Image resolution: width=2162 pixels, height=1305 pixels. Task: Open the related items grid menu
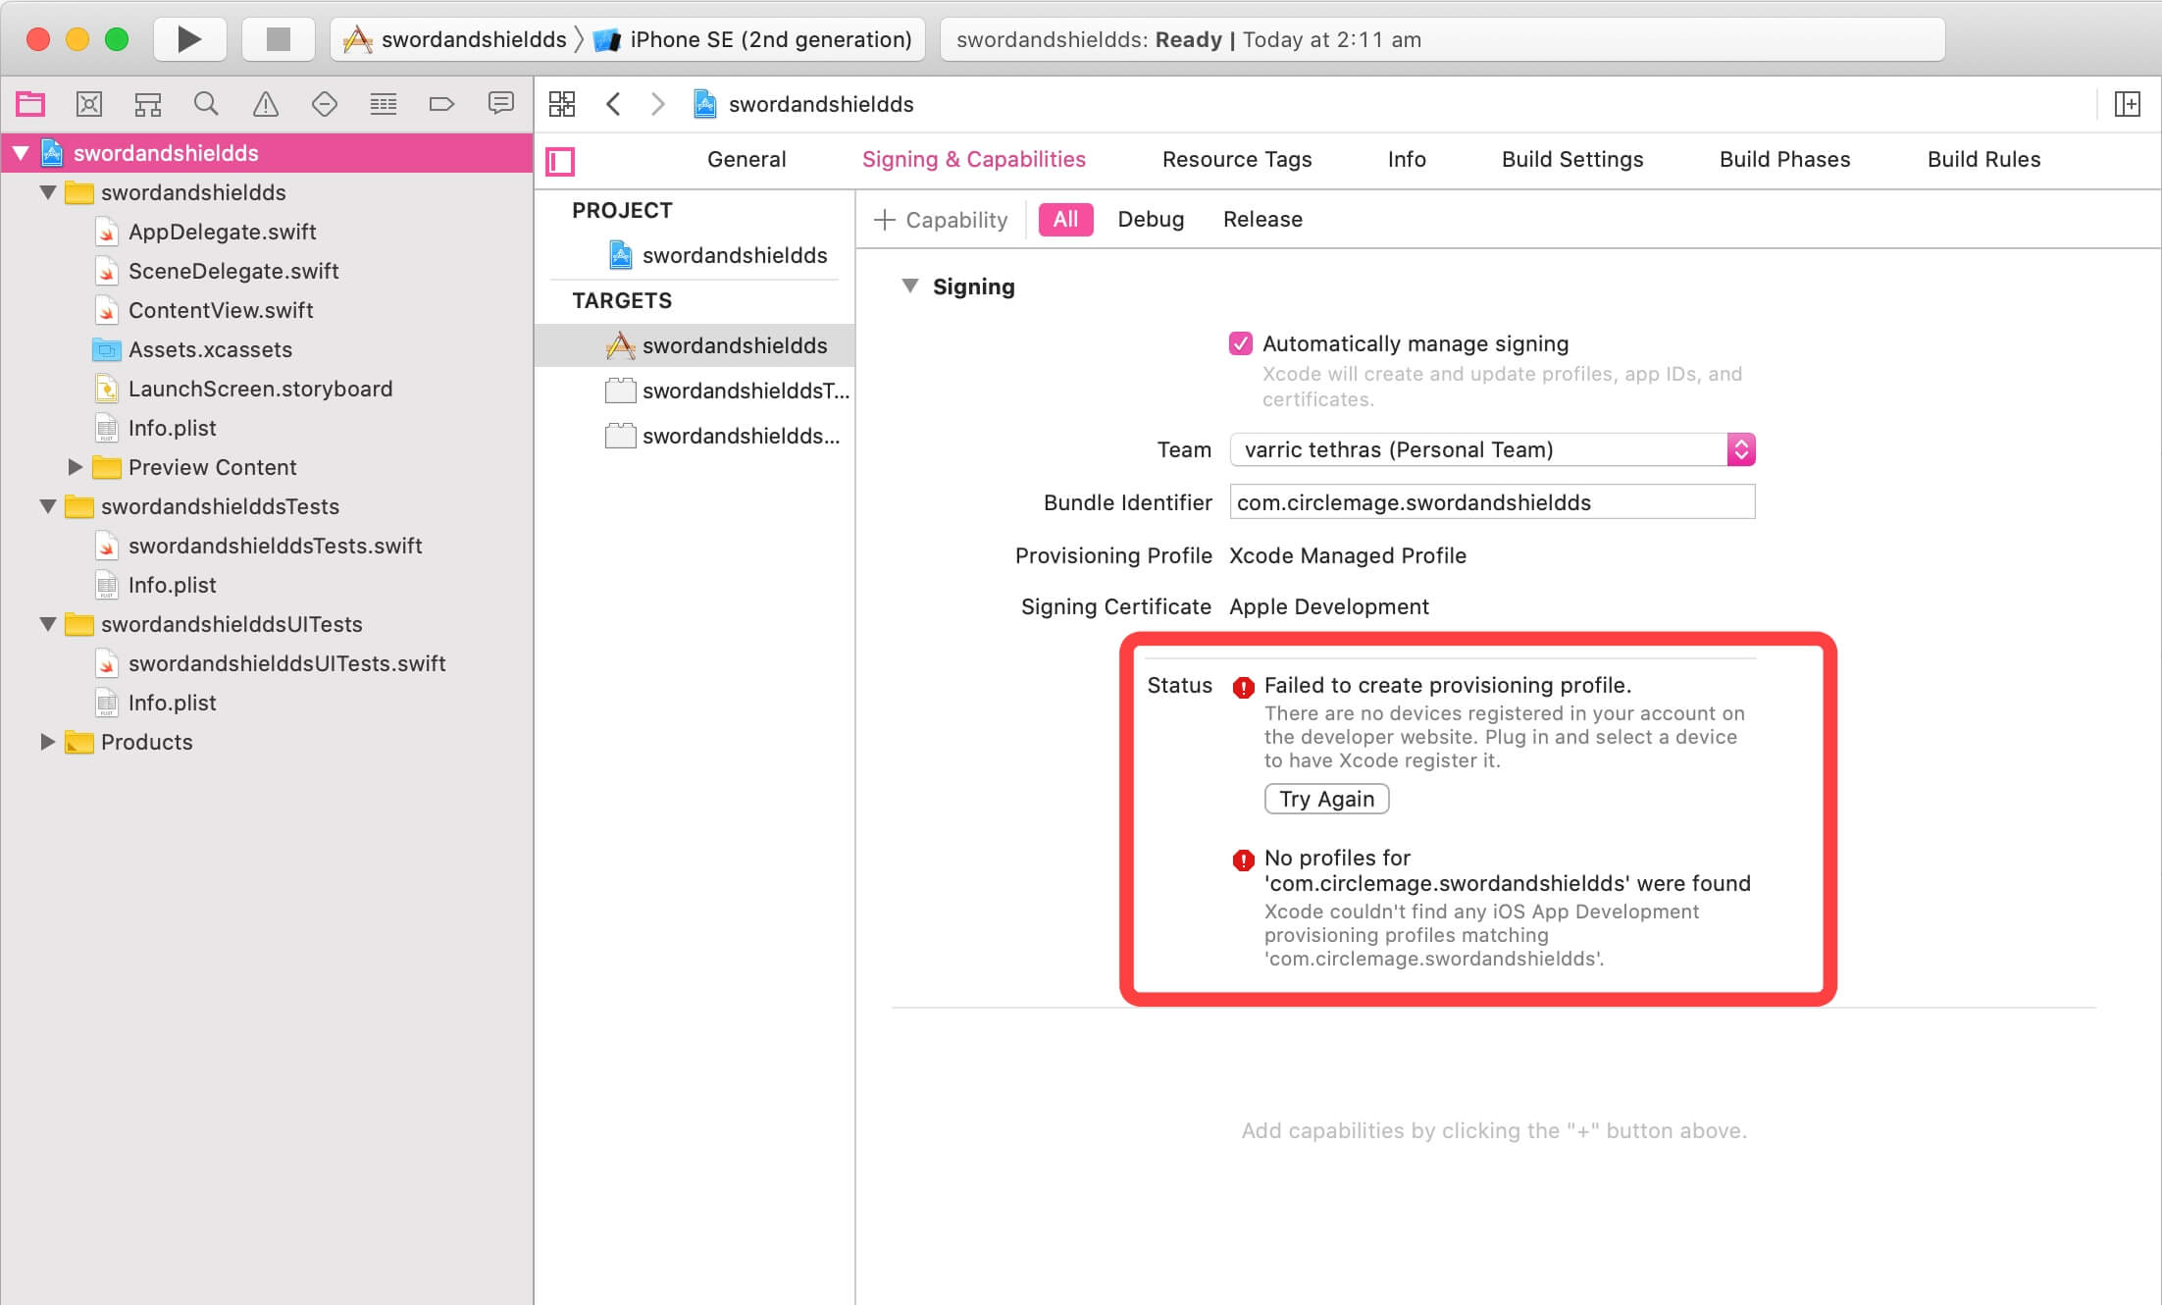[562, 104]
